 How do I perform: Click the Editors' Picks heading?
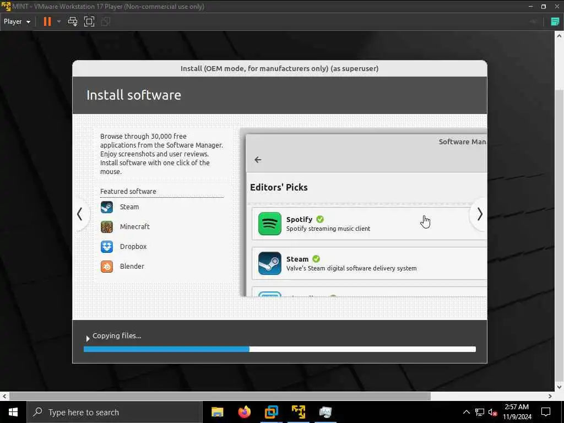tap(279, 187)
